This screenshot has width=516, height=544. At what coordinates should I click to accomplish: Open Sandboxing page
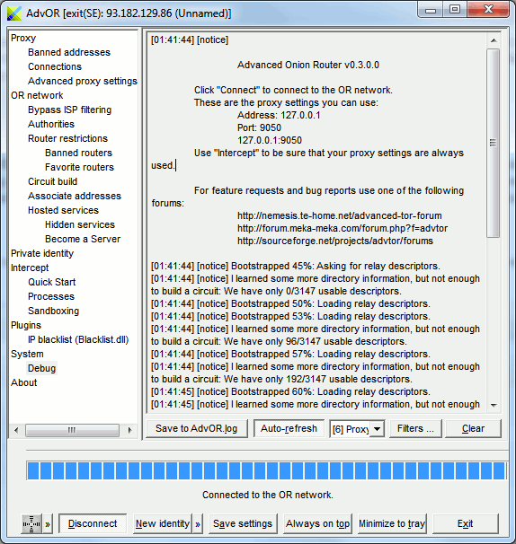click(54, 311)
